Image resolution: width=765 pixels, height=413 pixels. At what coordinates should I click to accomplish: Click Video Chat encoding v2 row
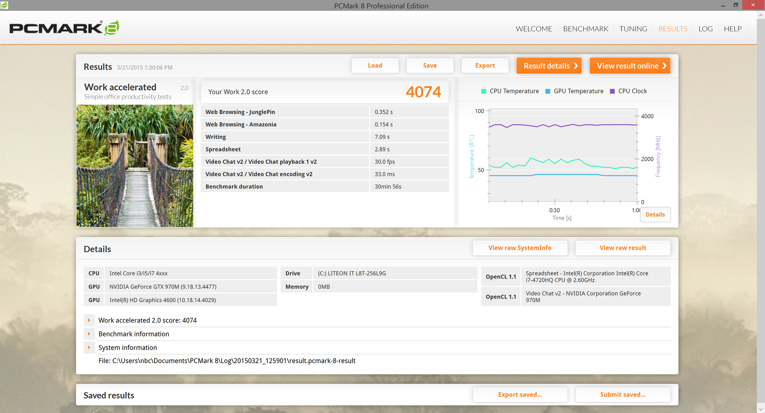325,174
